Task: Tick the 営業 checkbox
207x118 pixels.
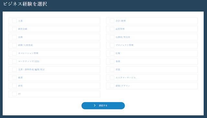Action: [x=112, y=70]
